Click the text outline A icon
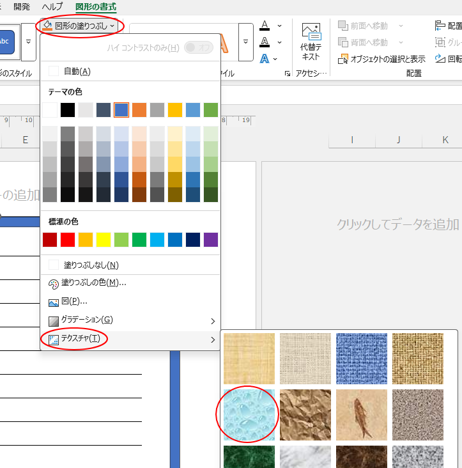 265,42
